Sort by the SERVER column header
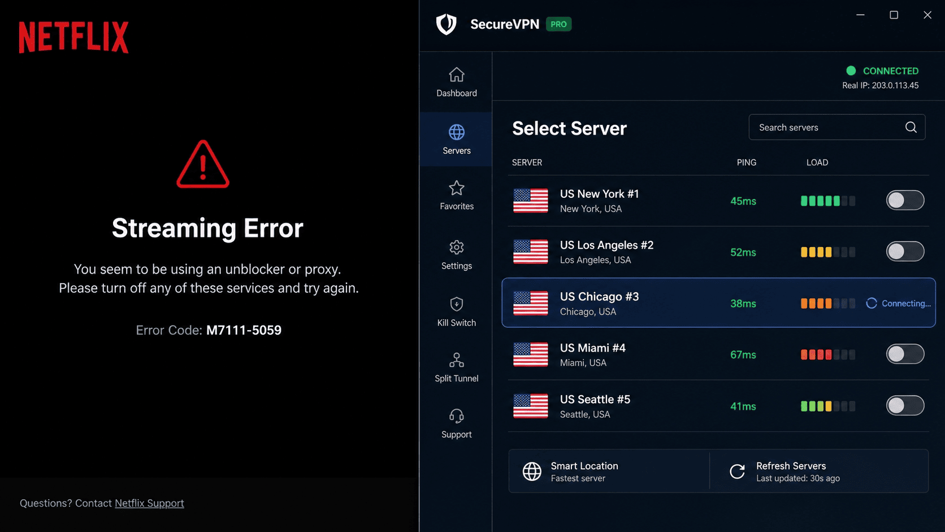This screenshot has height=532, width=945. 527,162
